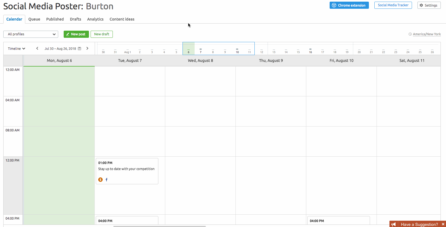Open the Analytics tab
The image size is (446, 227).
95,19
